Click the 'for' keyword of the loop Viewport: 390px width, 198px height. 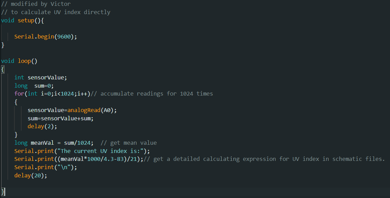click(19, 93)
